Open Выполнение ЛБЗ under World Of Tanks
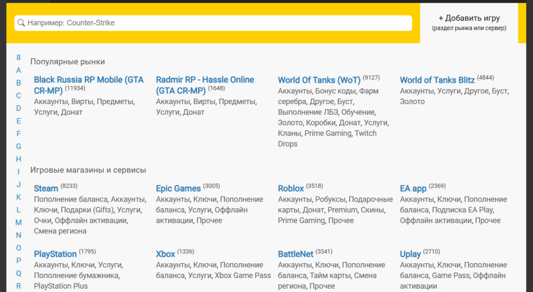Image resolution: width=533 pixels, height=292 pixels. [308, 112]
